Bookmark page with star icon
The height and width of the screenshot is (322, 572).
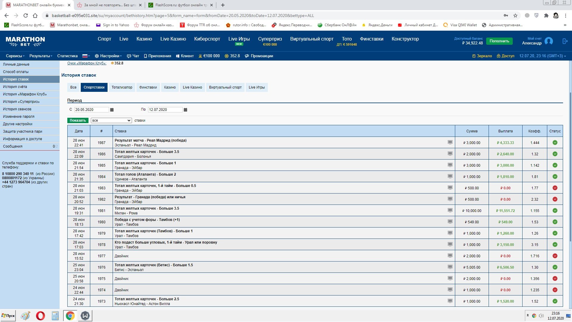point(515,16)
